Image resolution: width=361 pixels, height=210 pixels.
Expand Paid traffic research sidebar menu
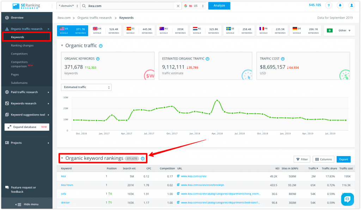(x=48, y=92)
